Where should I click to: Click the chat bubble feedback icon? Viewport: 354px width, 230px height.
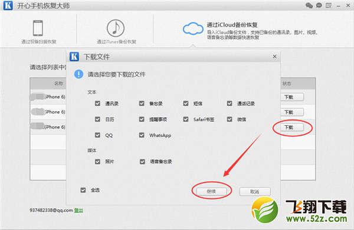[x=319, y=5]
